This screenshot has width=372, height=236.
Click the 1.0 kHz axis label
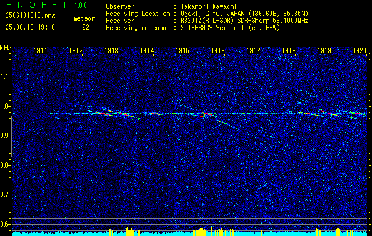pos(5,106)
